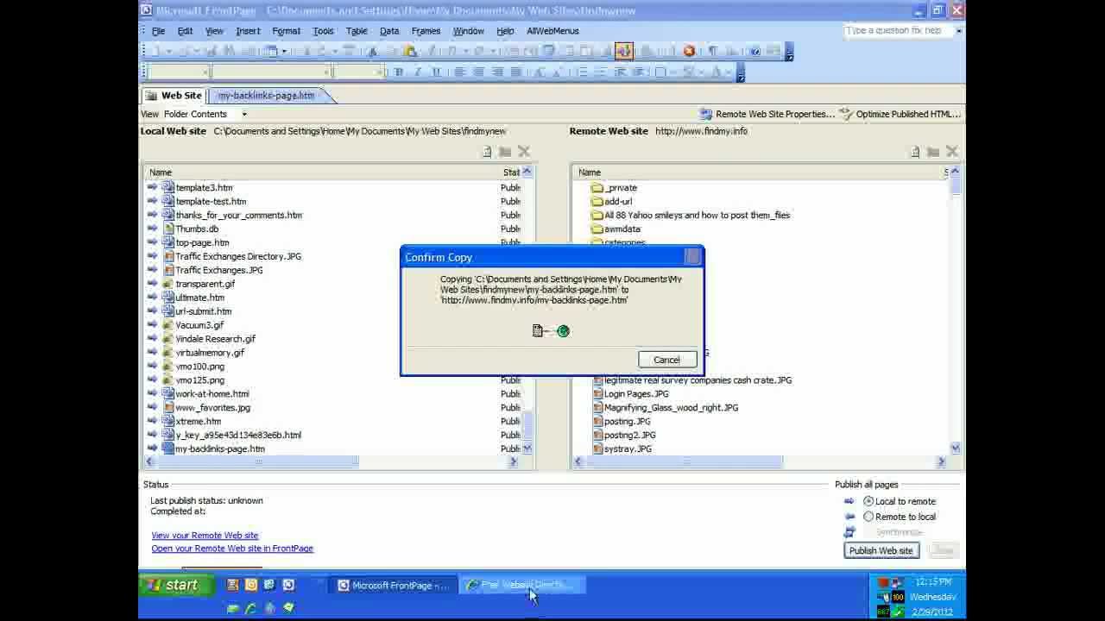The image size is (1105, 621).
Task: Click the delete X icon above remote file list
Action: (x=951, y=152)
